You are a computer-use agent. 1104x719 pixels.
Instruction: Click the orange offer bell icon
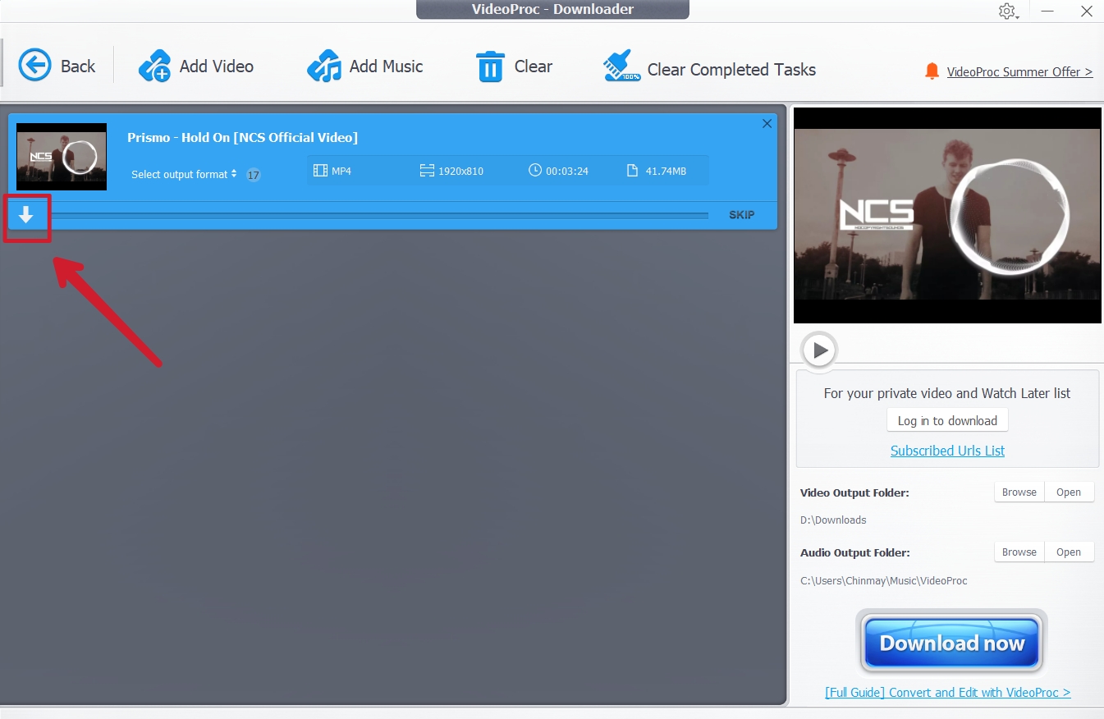point(932,71)
